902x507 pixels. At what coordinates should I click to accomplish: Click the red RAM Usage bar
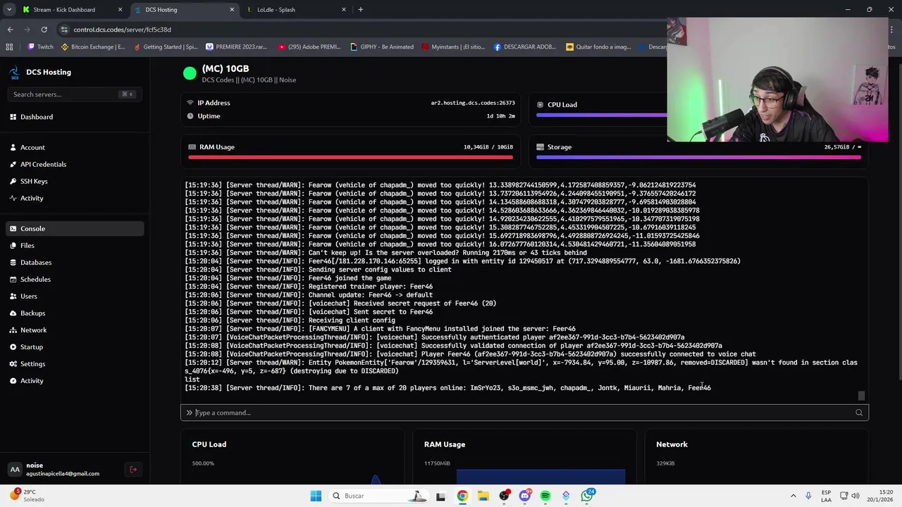(x=350, y=157)
